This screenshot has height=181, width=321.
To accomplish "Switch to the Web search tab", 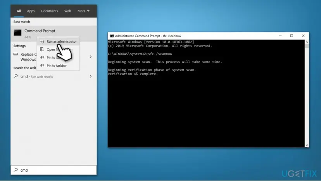I will [x=67, y=11].
